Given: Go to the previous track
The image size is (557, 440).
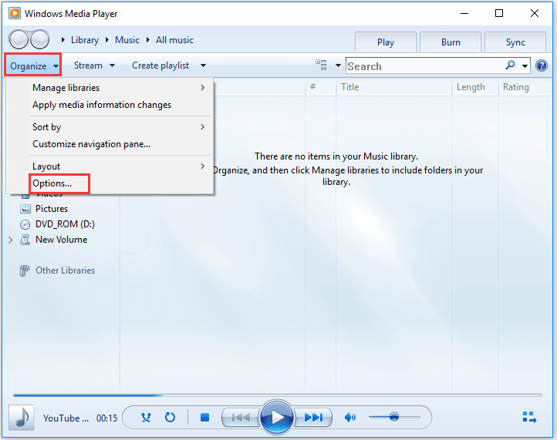Looking at the screenshot, I should tap(241, 418).
